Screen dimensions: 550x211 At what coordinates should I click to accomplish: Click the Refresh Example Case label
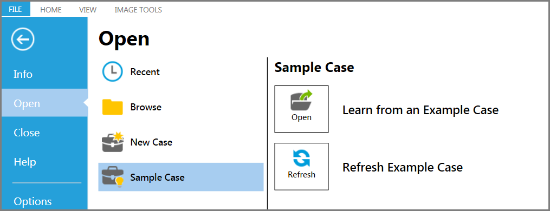(402, 167)
